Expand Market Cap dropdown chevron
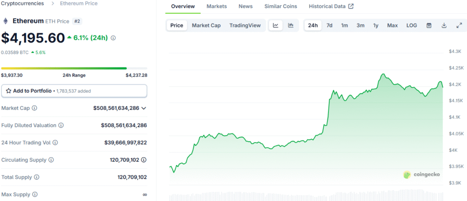The width and height of the screenshot is (467, 201). tap(144, 108)
